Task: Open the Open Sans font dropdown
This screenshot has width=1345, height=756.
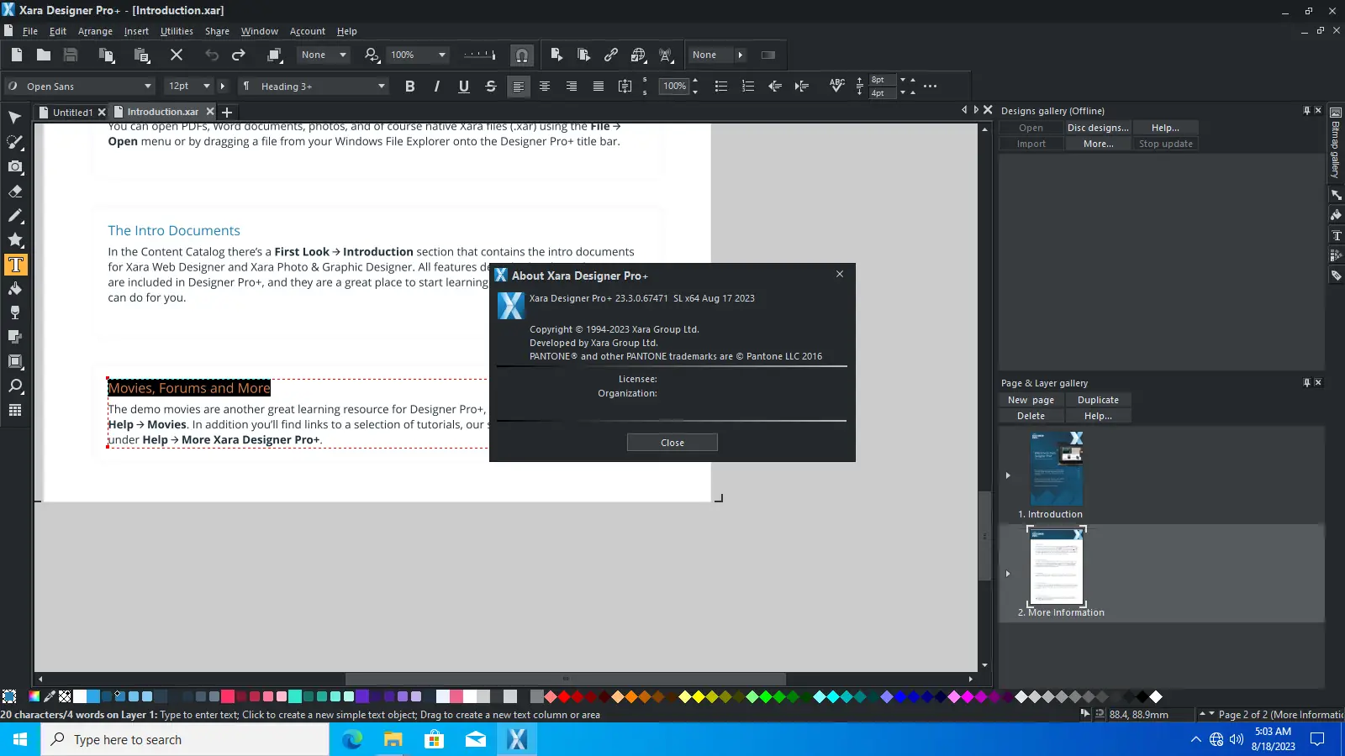Action: 148,86
